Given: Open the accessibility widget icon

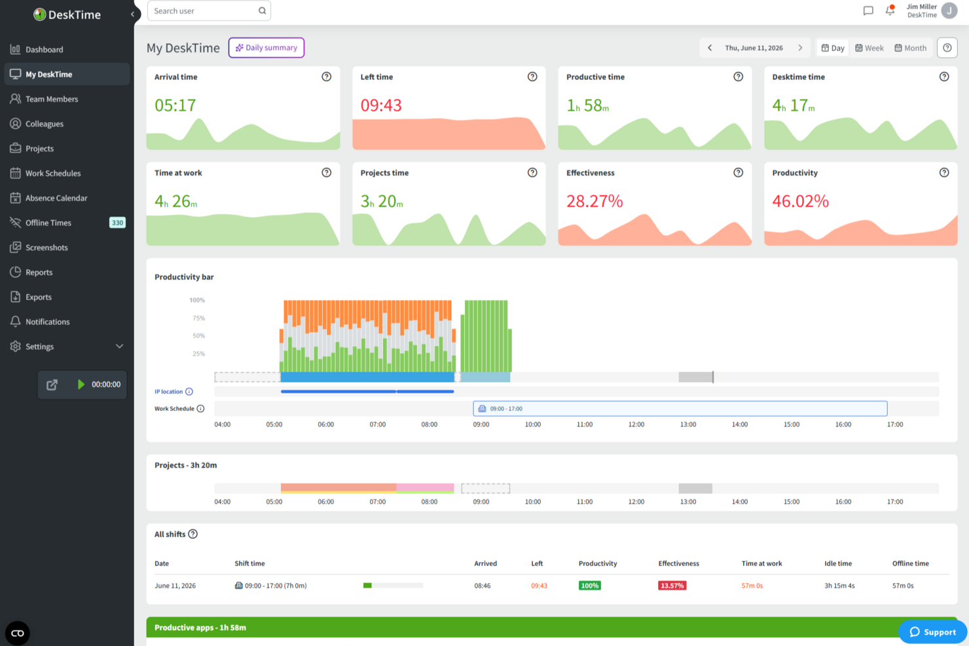Looking at the screenshot, I should point(18,633).
